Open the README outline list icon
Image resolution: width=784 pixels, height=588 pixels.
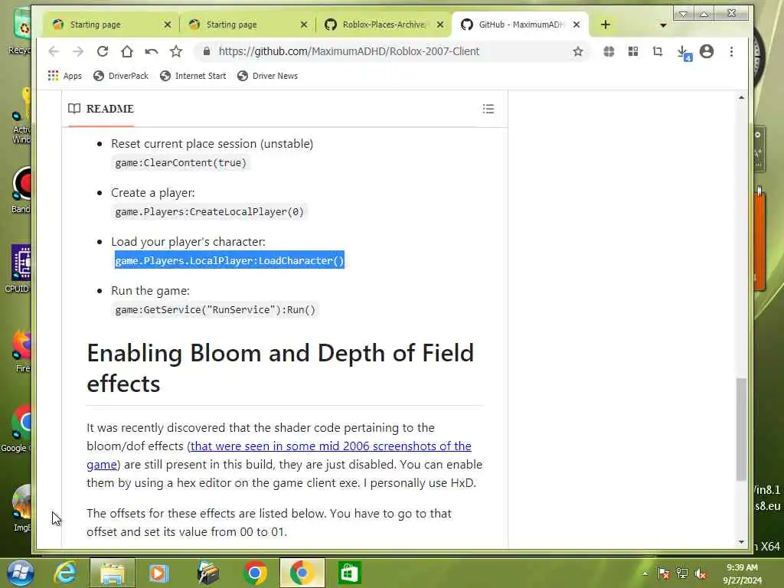point(488,109)
